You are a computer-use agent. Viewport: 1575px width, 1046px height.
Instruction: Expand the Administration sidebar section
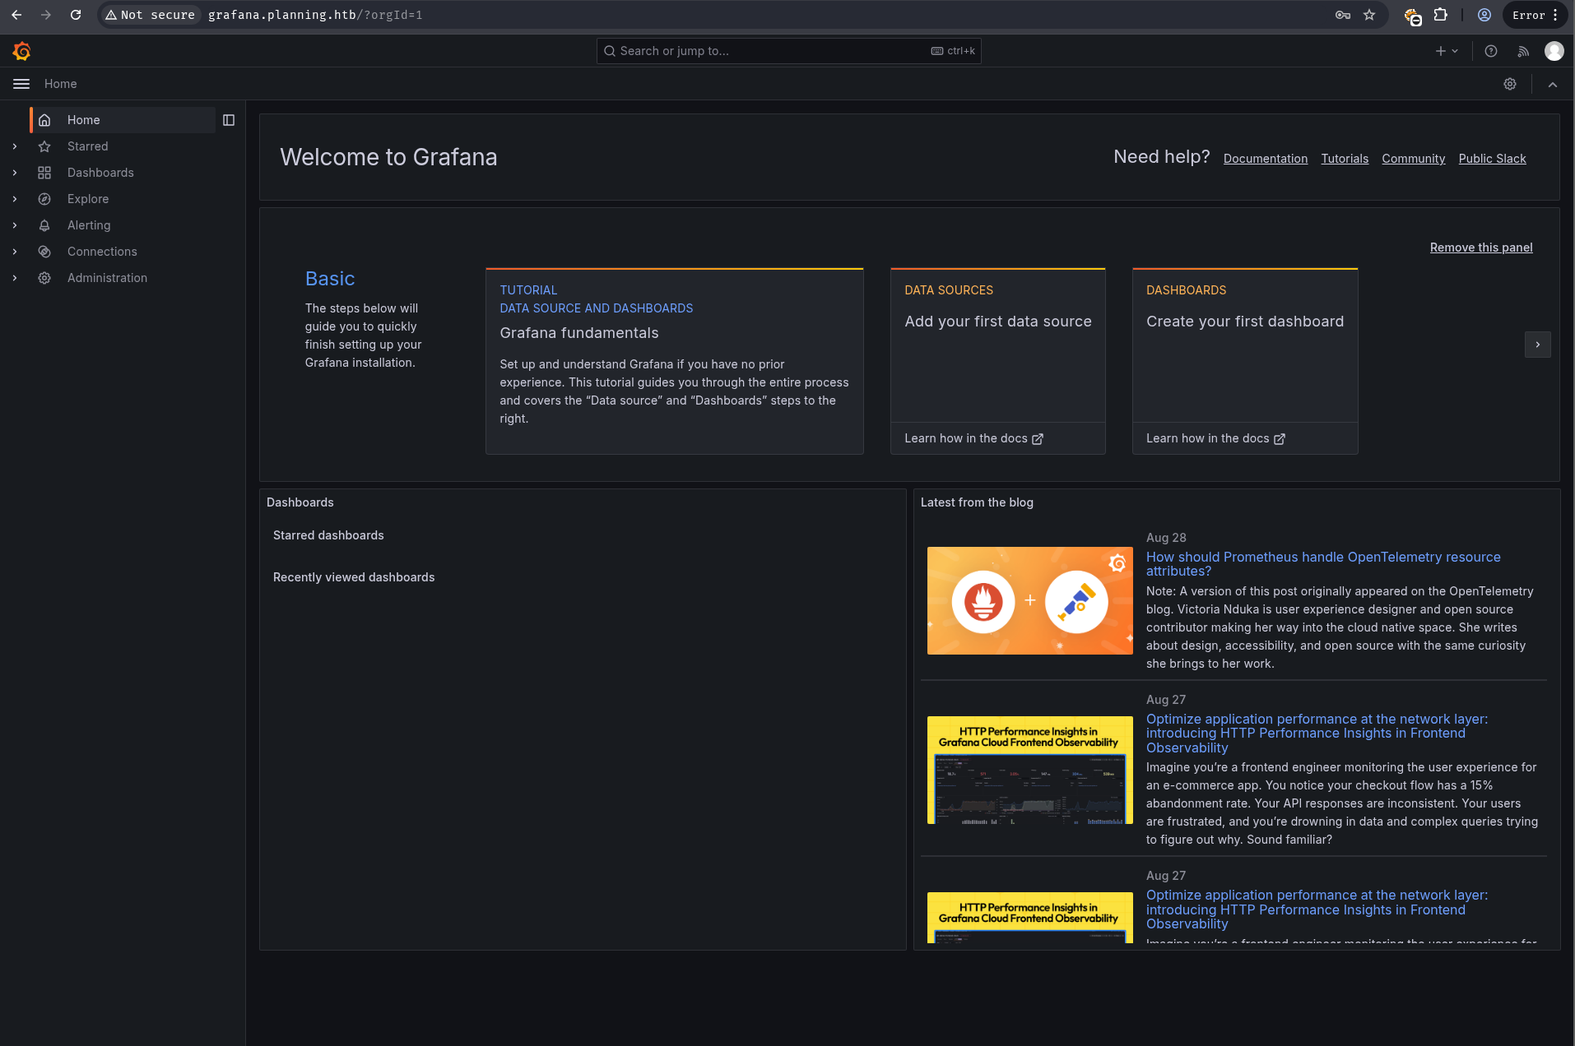15,278
